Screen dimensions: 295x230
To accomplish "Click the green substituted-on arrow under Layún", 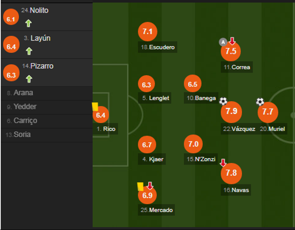I will click(x=29, y=51).
